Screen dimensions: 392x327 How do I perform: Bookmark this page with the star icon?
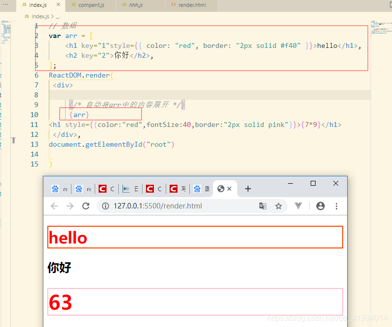point(278,206)
